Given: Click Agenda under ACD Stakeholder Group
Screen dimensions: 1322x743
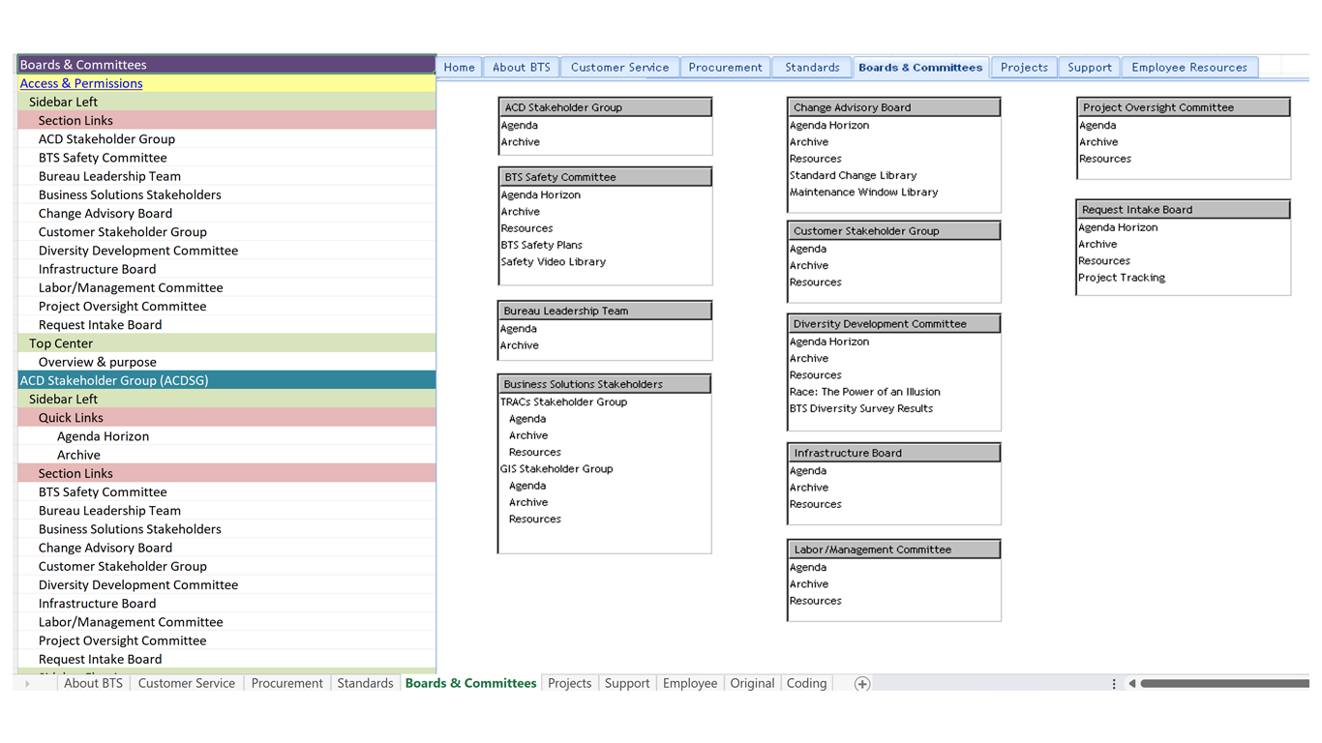Looking at the screenshot, I should point(519,125).
